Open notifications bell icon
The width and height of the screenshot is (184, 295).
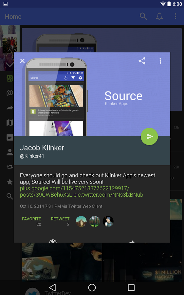159,16
